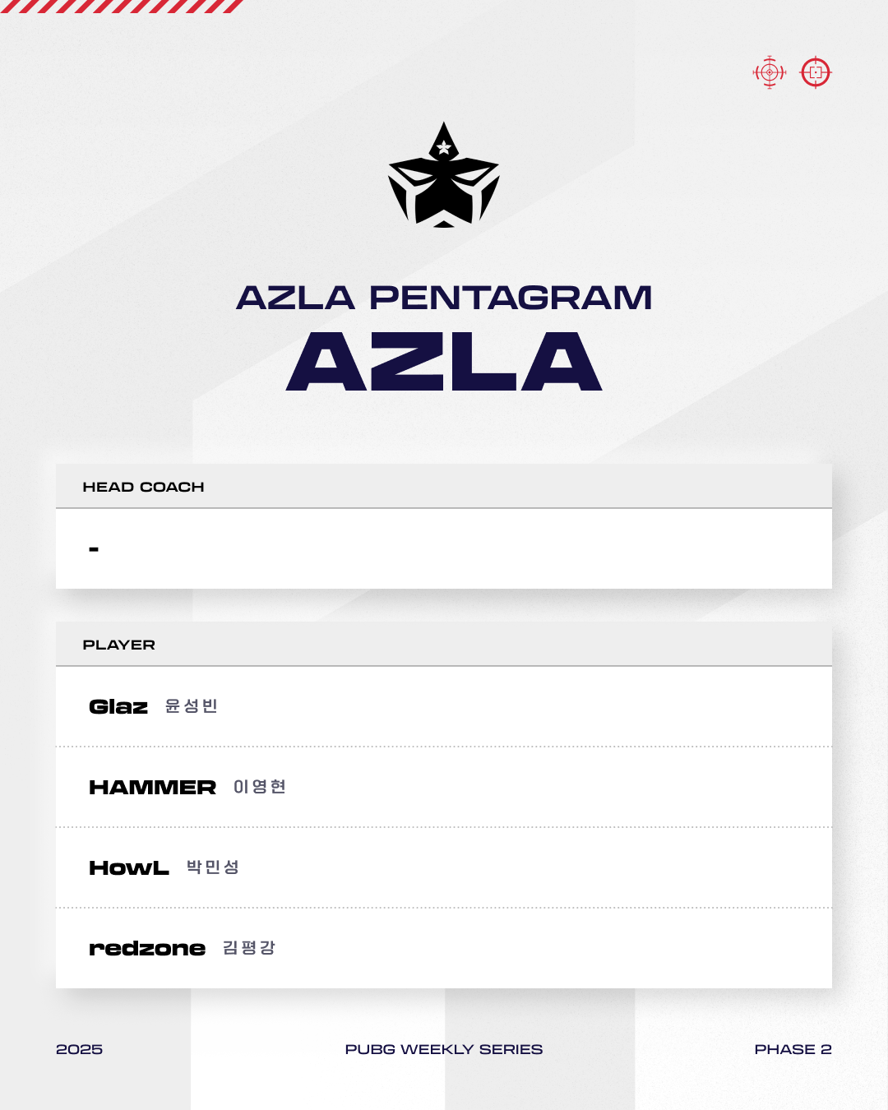
Task: Click the red diagonal stripes decoration
Action: click(x=122, y=7)
